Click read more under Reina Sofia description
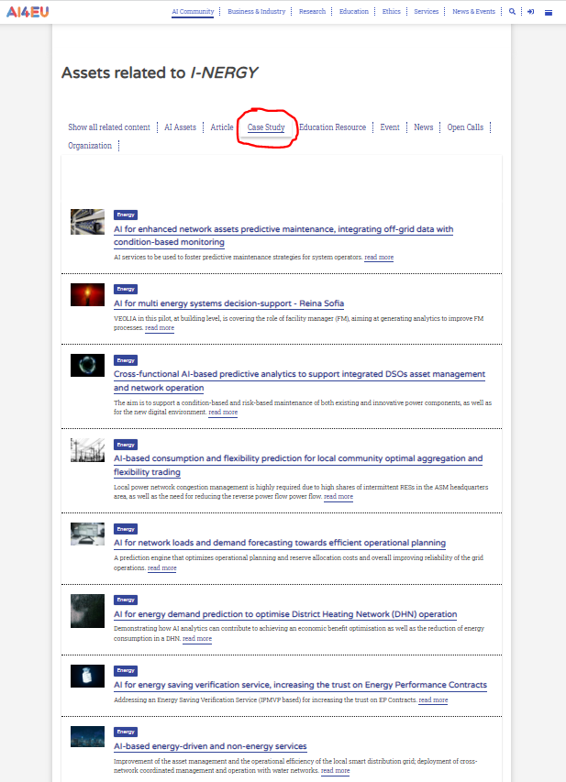The width and height of the screenshot is (566, 782). [160, 328]
